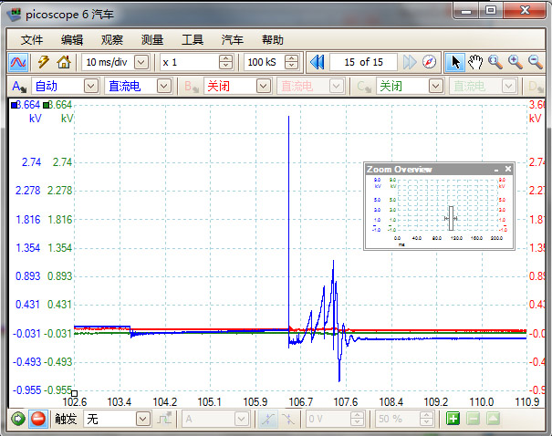Click blue channel A axis color marker
This screenshot has width=552, height=436.
coord(14,105)
